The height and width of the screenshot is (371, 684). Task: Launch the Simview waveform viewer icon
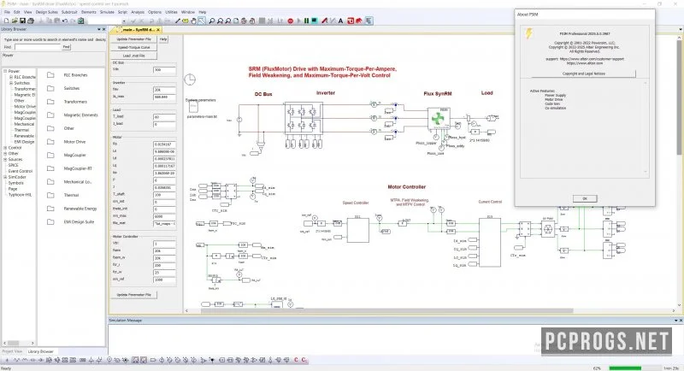pos(314,21)
